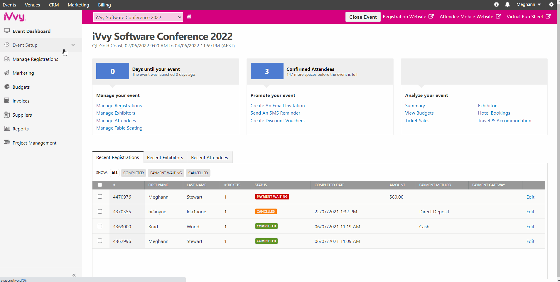This screenshot has width=560, height=282.
Task: Open the Billing menu in top bar
Action: coord(104,5)
